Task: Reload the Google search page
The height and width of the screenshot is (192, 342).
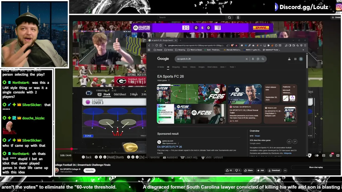Action: click(157, 45)
